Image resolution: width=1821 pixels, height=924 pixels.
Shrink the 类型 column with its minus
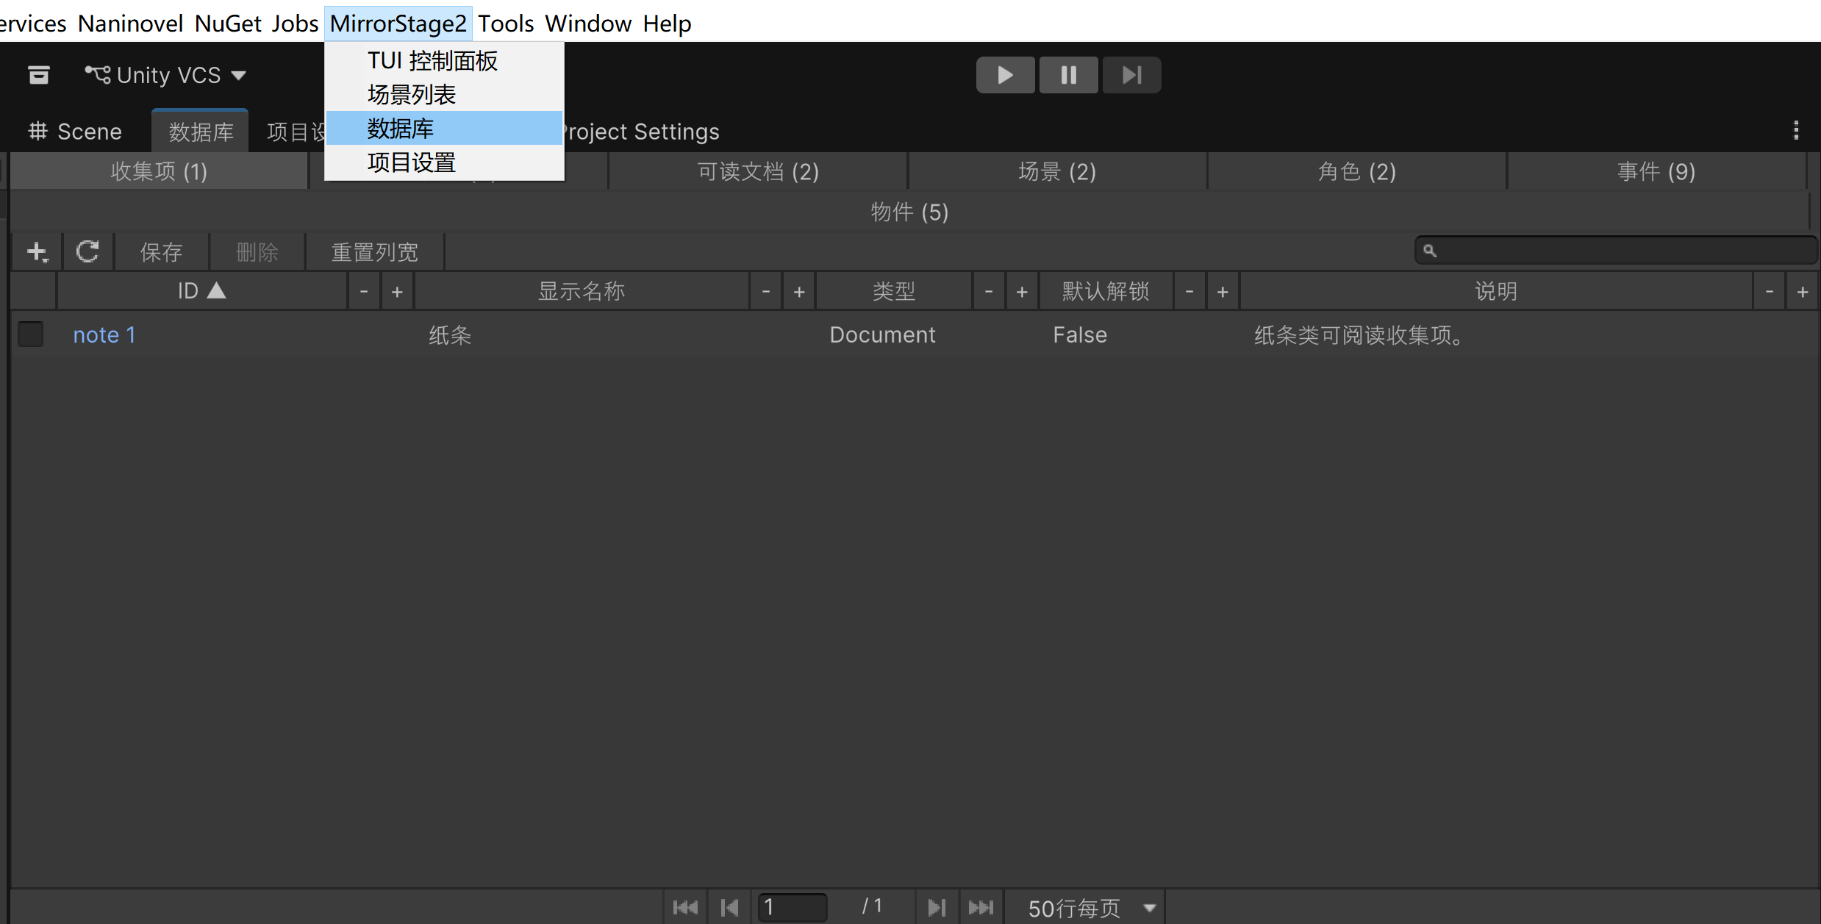[x=989, y=292]
